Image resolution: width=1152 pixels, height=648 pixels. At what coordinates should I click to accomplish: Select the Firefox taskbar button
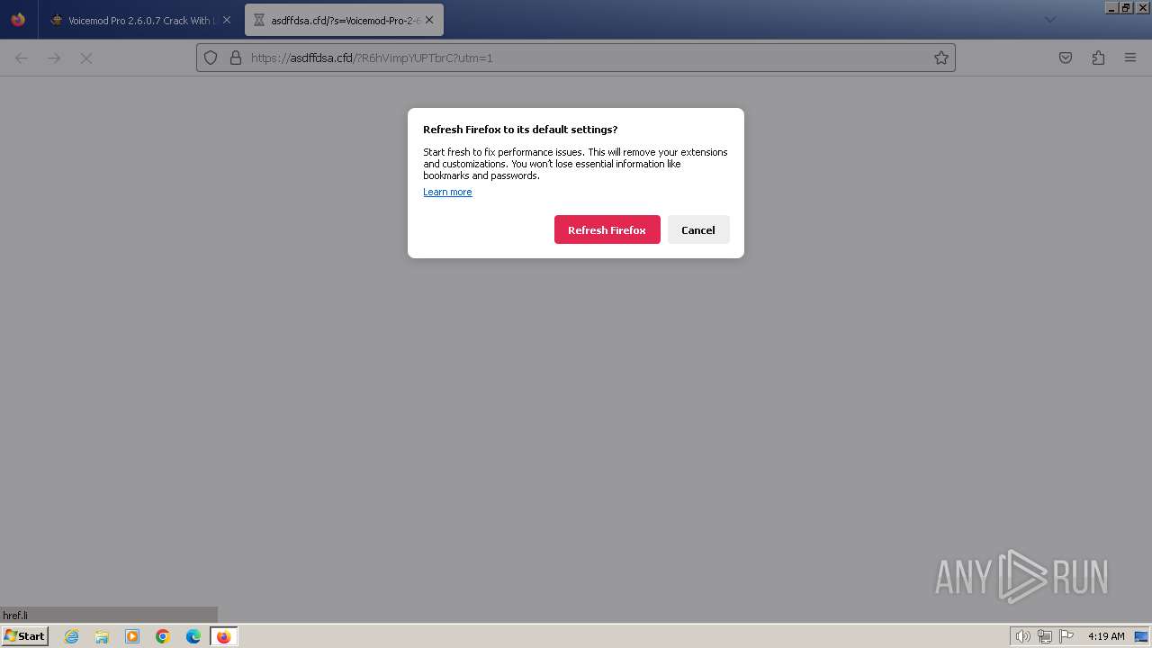pyautogui.click(x=223, y=636)
